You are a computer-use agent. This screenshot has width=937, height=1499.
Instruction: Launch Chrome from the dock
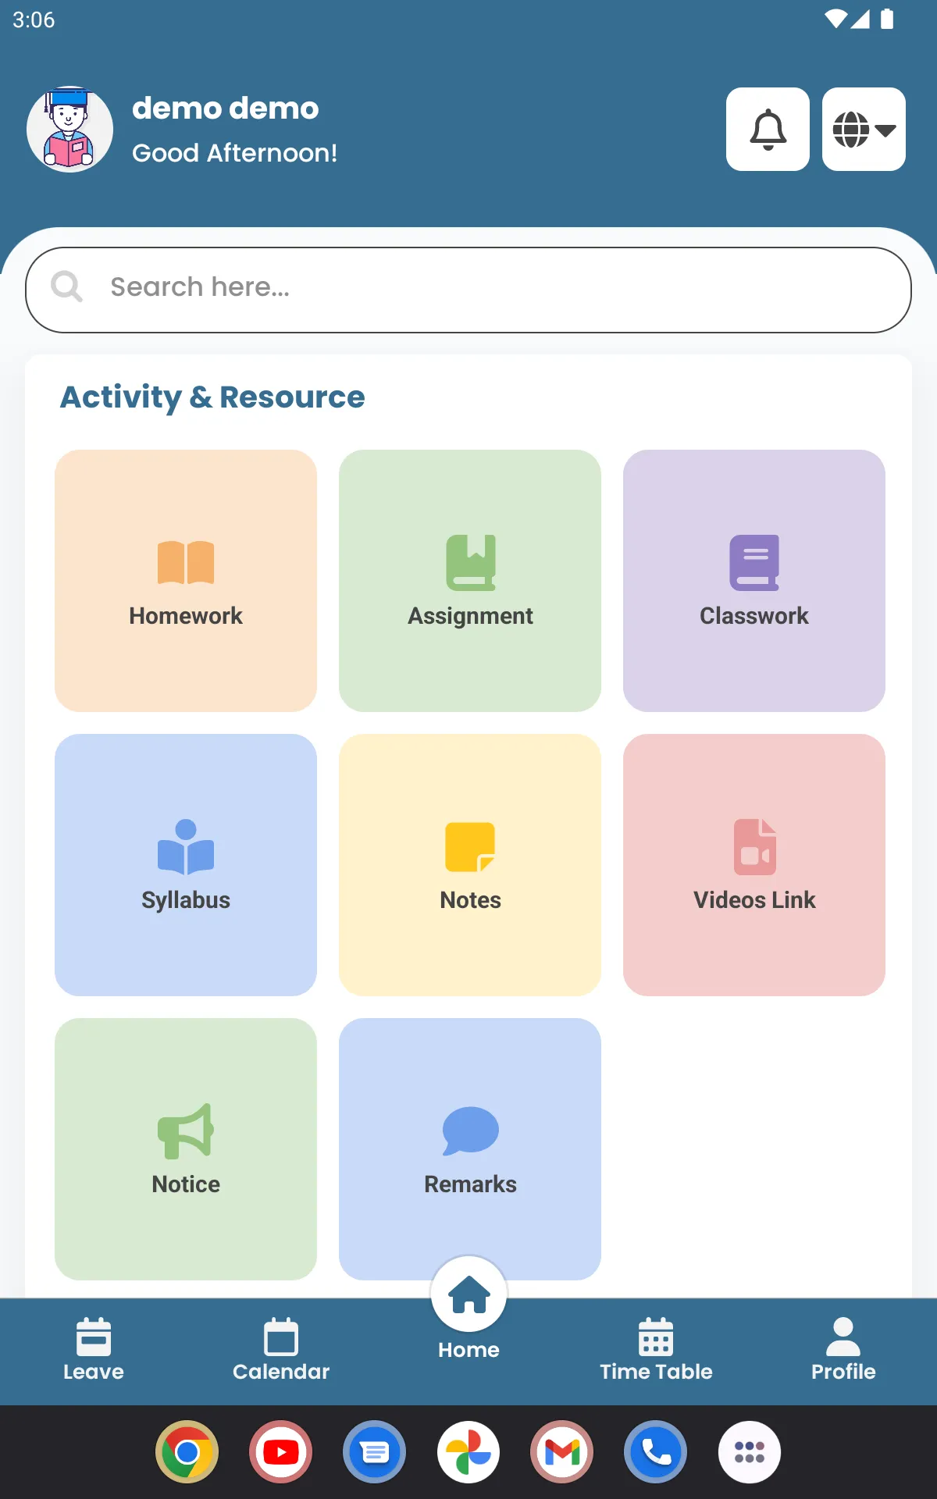187,1452
